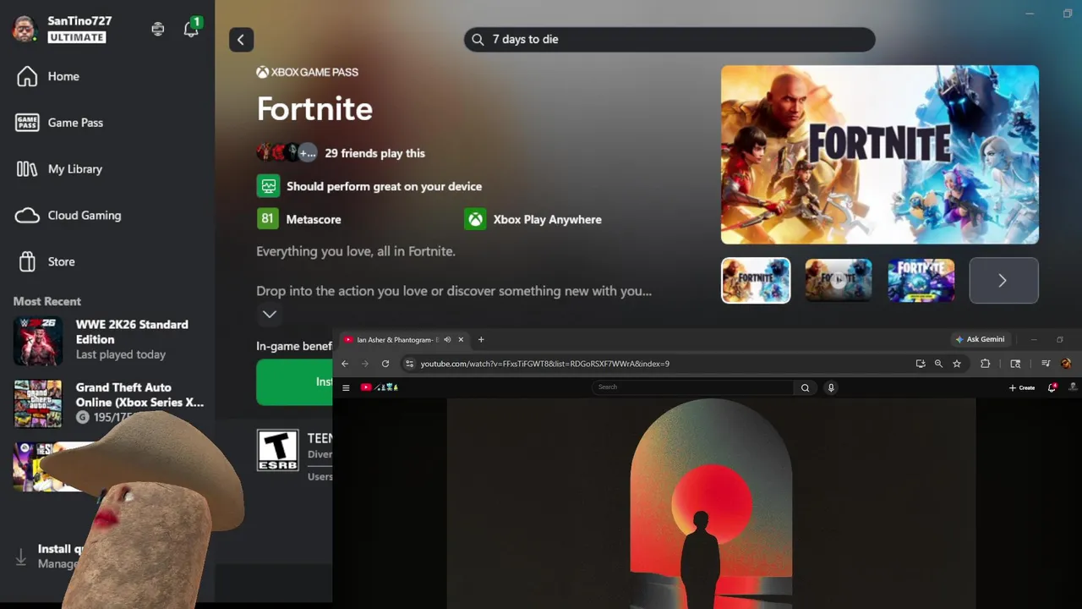Image resolution: width=1082 pixels, height=609 pixels.
Task: Click the site info icon in address bar
Action: (410, 364)
